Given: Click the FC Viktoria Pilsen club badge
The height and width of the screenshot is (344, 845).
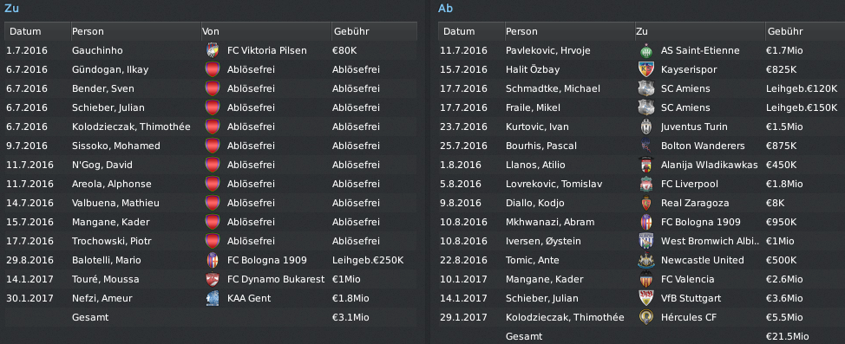Looking at the screenshot, I should pos(213,50).
